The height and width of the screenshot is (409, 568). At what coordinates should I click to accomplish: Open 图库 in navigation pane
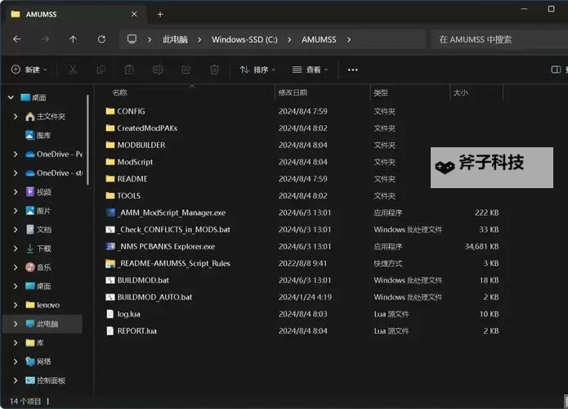pyautogui.click(x=38, y=135)
